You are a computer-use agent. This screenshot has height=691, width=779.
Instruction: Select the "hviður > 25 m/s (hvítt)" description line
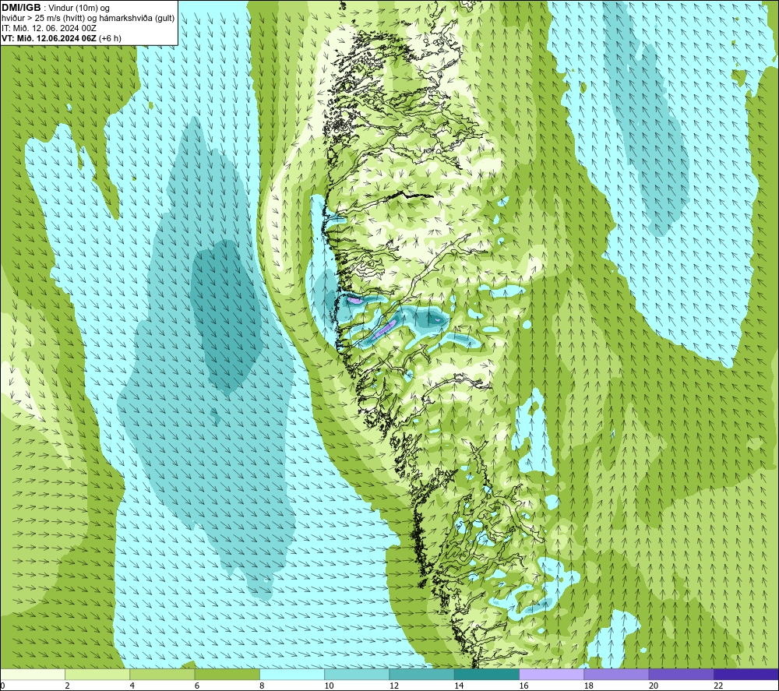88,18
